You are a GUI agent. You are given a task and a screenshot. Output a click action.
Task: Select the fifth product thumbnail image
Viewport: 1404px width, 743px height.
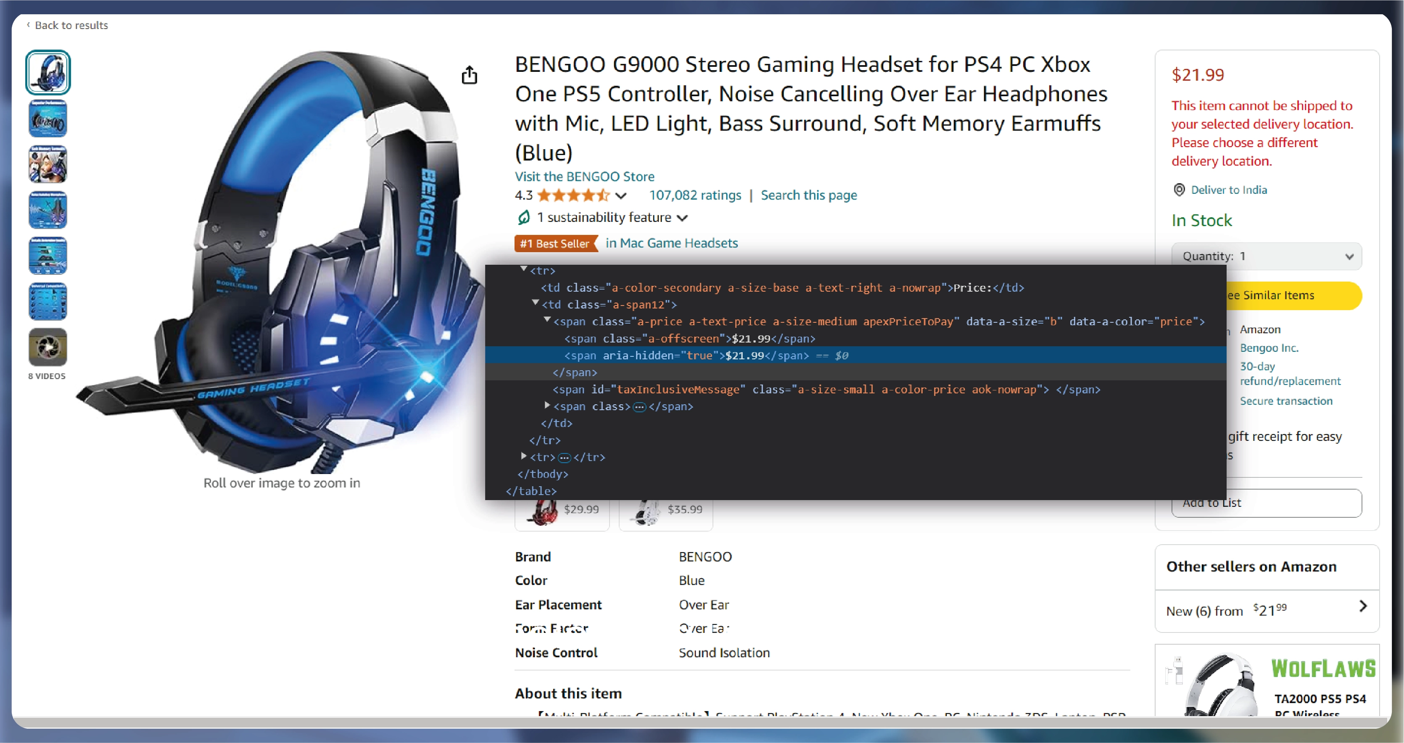pos(48,256)
